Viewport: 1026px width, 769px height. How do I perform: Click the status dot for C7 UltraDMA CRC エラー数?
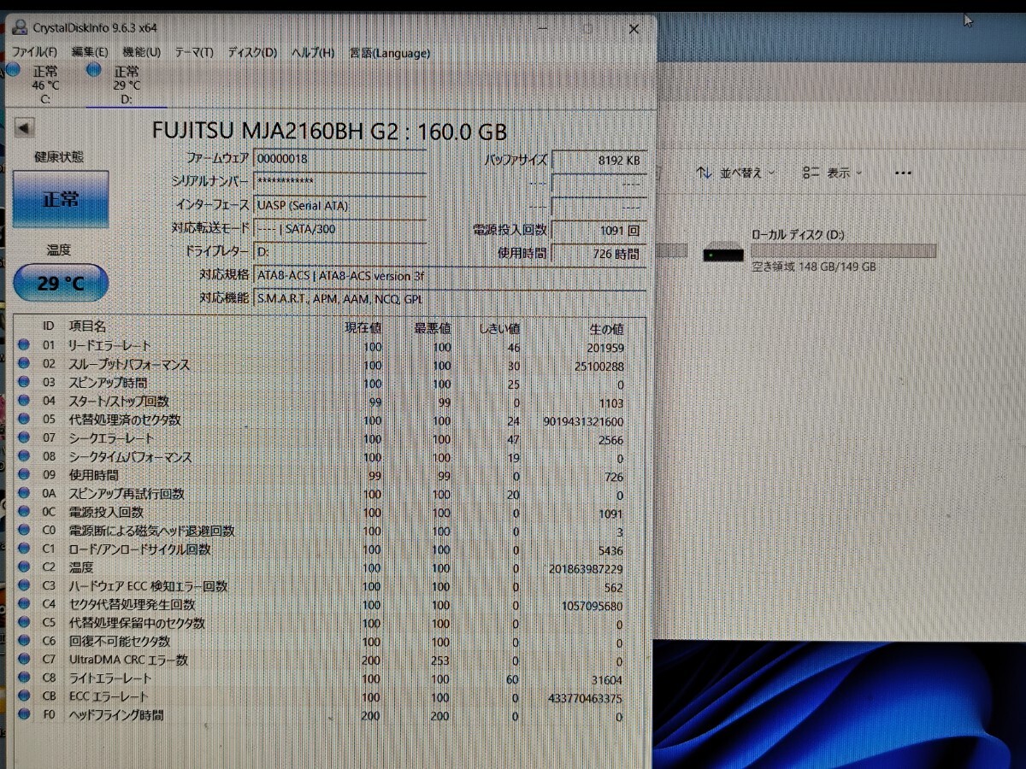coord(24,660)
